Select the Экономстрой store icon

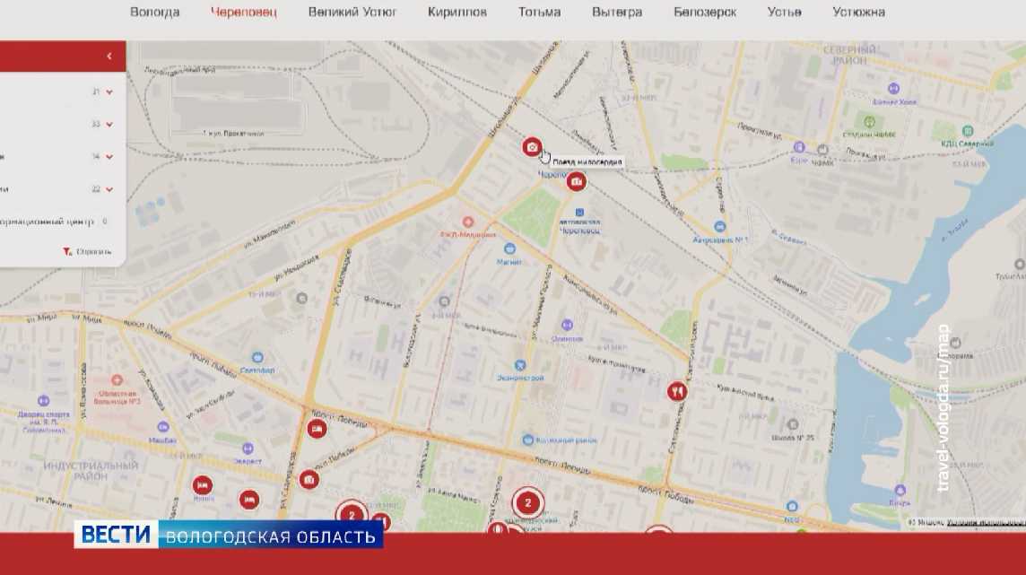[520, 365]
